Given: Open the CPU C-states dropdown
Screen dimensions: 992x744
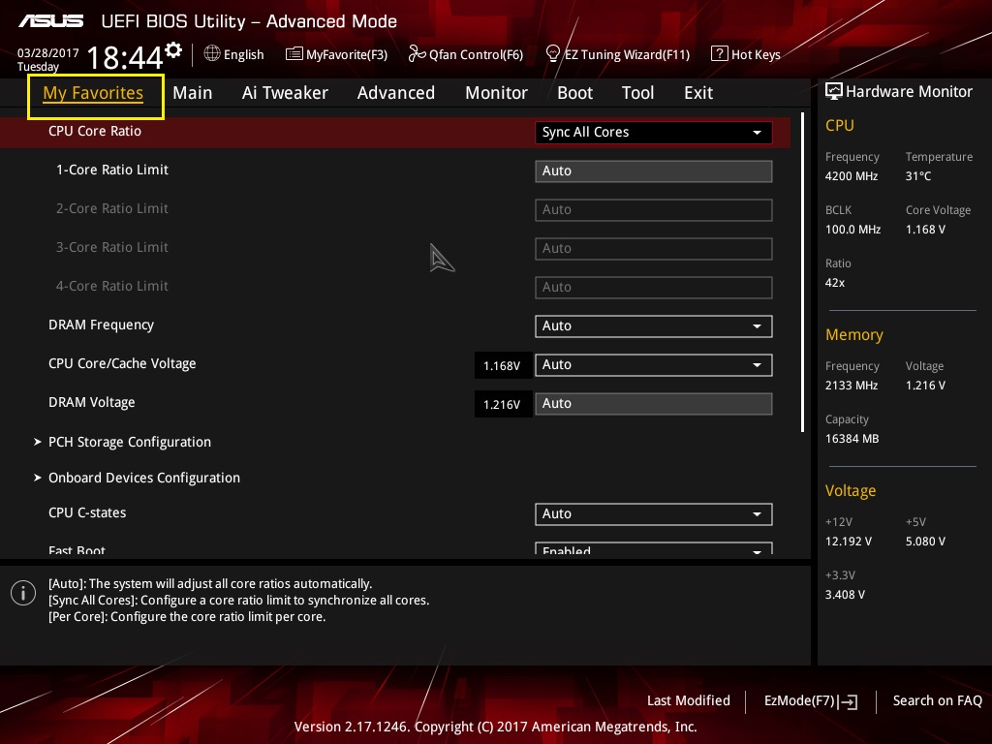Looking at the screenshot, I should coord(654,513).
